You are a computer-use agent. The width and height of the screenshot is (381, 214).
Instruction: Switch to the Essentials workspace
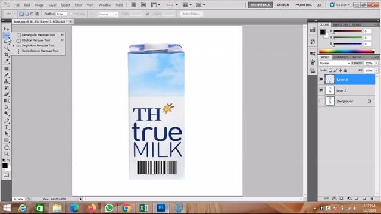pos(260,5)
